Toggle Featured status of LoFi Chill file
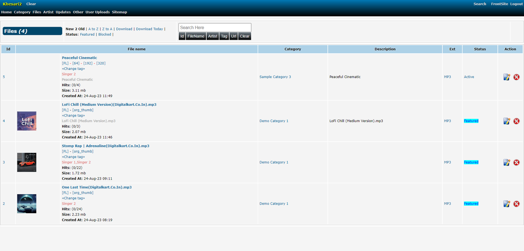The width and height of the screenshot is (524, 251). coord(471,121)
